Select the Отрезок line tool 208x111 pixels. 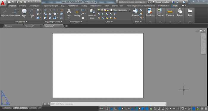click(x=5, y=12)
